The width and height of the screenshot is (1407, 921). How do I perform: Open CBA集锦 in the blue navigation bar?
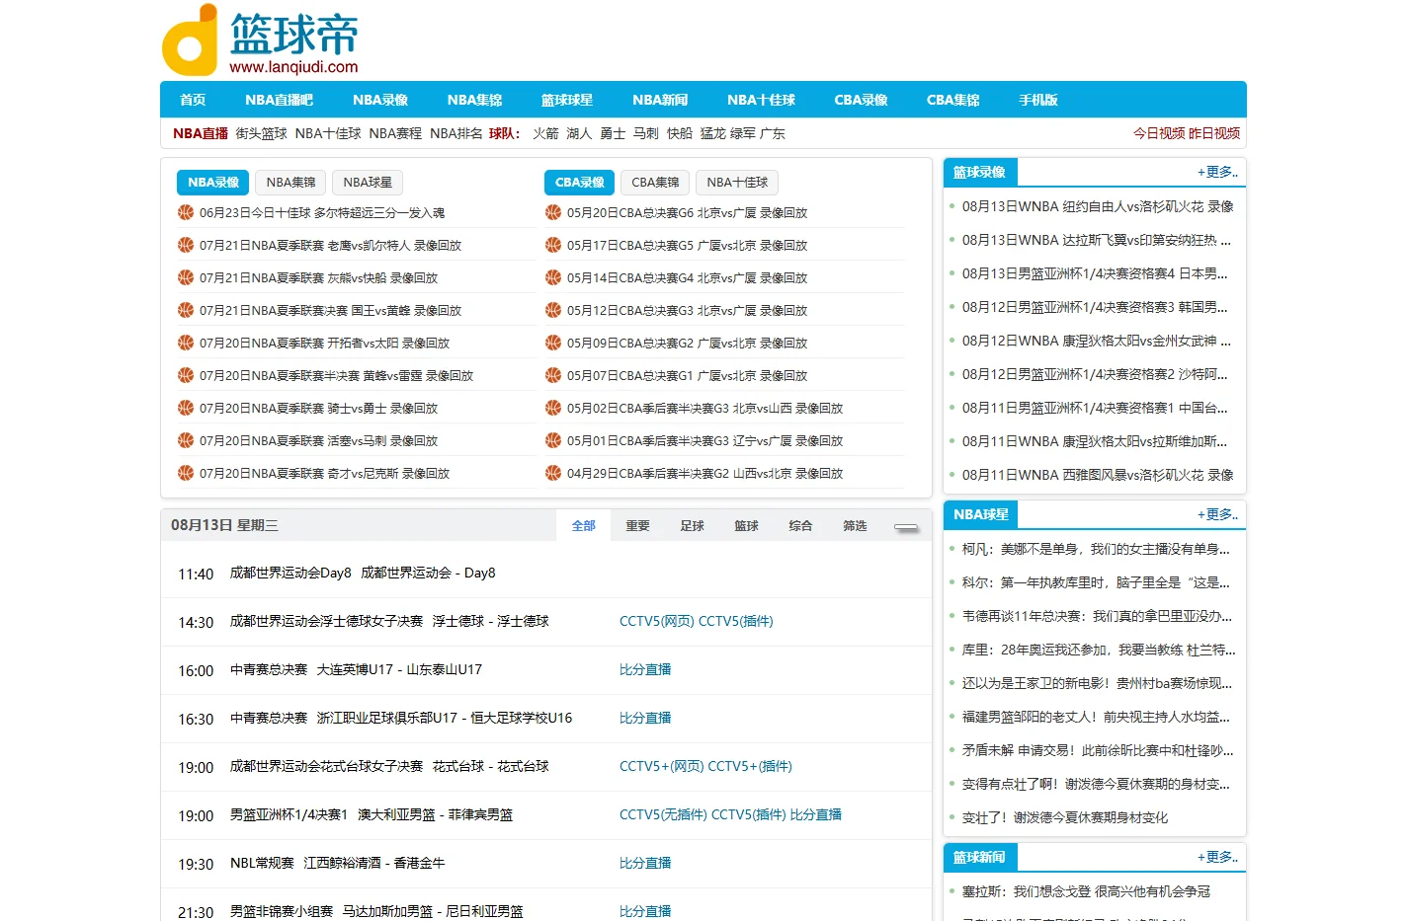pyautogui.click(x=953, y=100)
